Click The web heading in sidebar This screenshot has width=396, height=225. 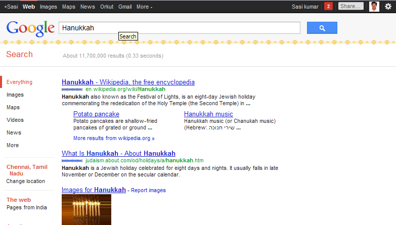coord(19,200)
